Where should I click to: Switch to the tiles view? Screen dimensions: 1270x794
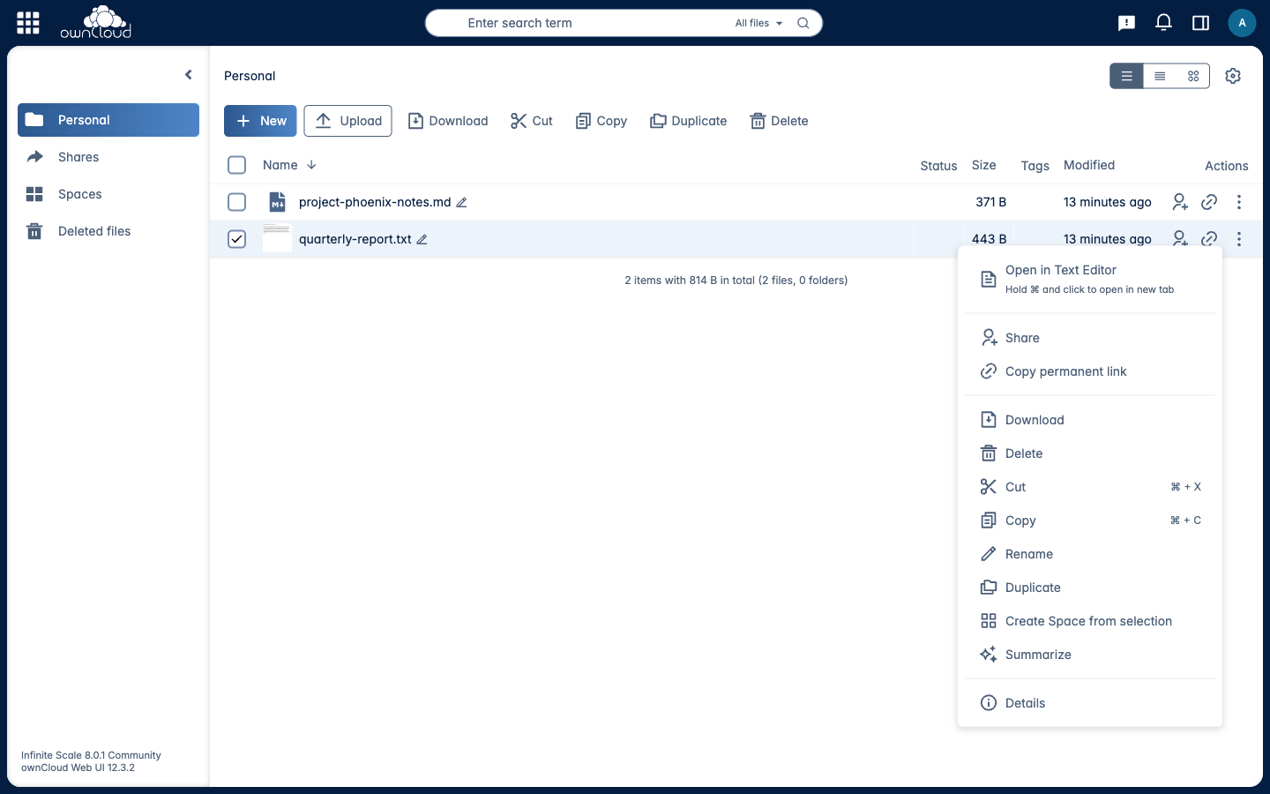[1193, 76]
